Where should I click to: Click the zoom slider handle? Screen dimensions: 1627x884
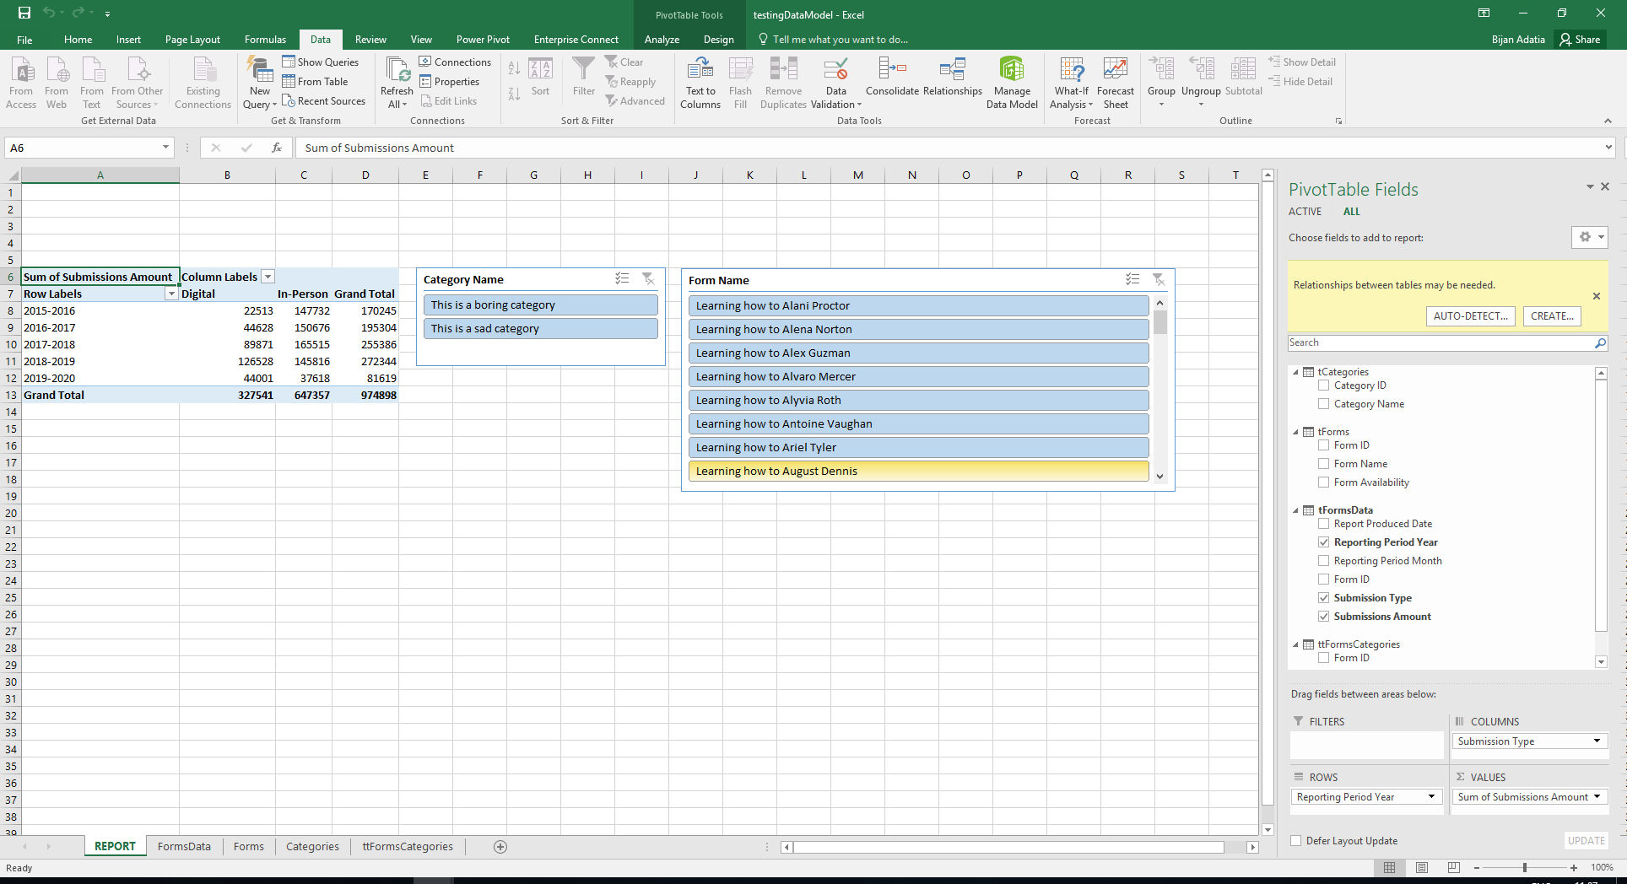(1524, 867)
